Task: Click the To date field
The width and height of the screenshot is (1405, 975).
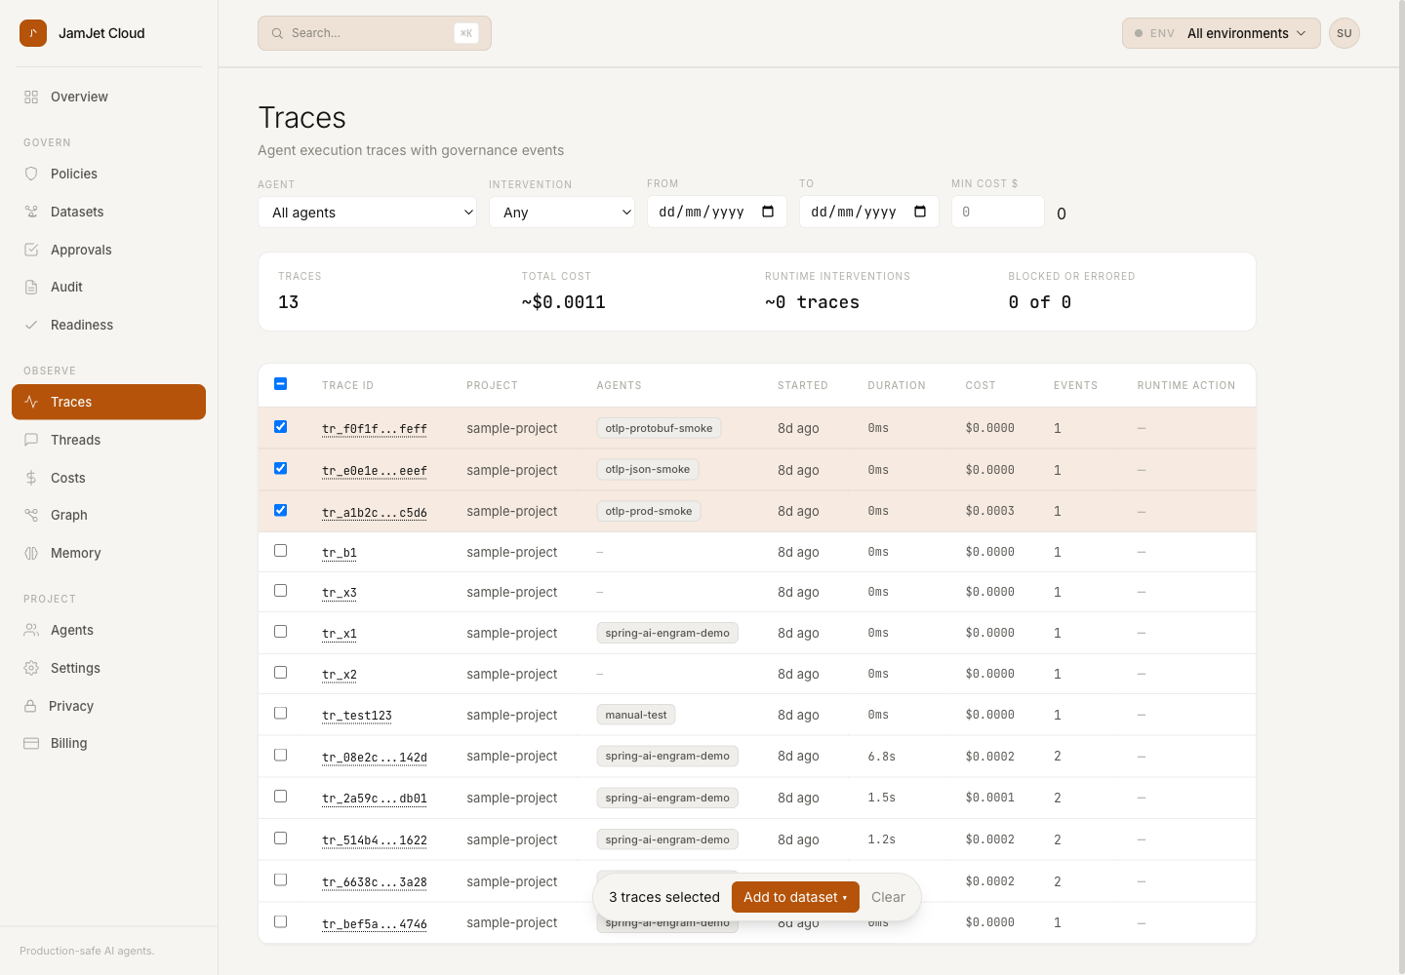Action: tap(869, 212)
